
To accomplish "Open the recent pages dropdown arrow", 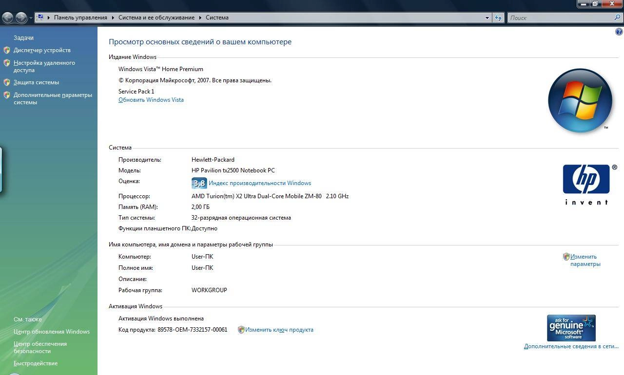I will click(31, 18).
